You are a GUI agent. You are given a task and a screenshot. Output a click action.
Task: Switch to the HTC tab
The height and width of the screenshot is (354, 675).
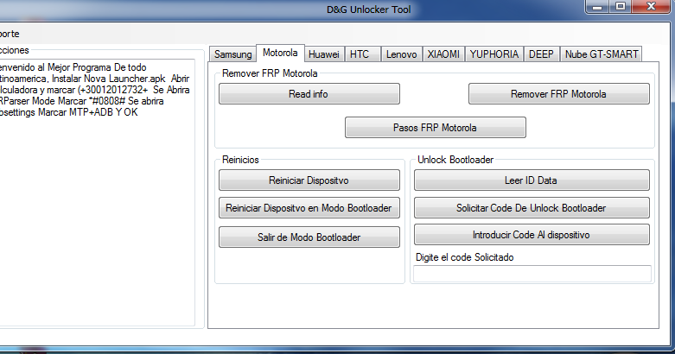click(x=362, y=54)
